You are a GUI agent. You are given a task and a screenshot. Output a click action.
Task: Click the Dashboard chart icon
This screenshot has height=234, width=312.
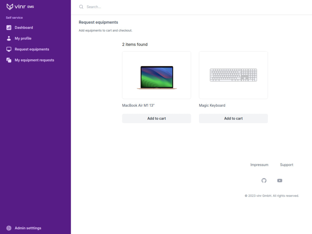pos(9,28)
